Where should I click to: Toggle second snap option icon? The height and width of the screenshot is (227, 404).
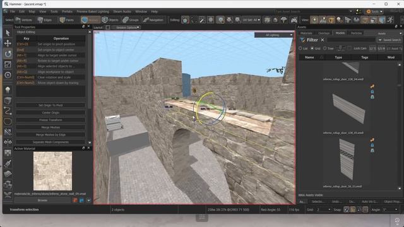pyautogui.click(x=353, y=210)
